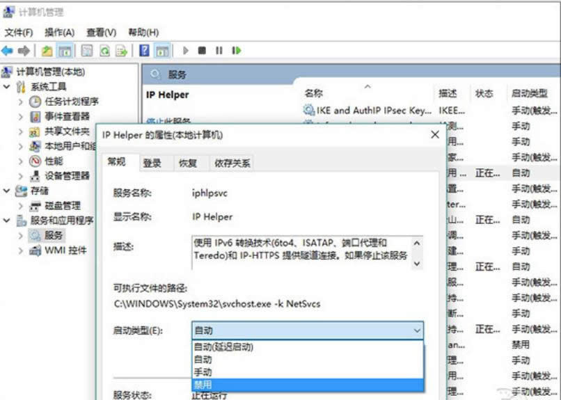This screenshot has height=400, width=561.
Task: Click the Export list toolbar icon
Action: [121, 51]
